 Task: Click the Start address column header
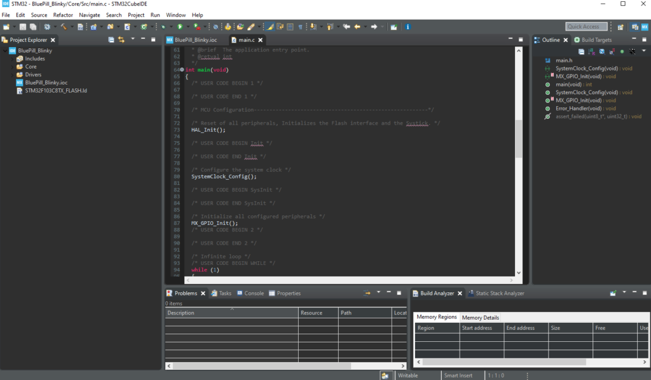point(482,328)
